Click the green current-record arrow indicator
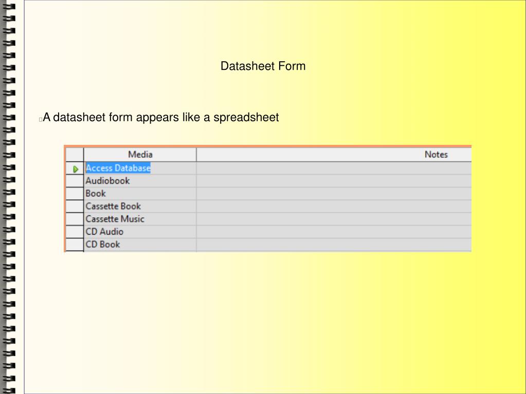Screen dimensions: 526x394 (76, 169)
